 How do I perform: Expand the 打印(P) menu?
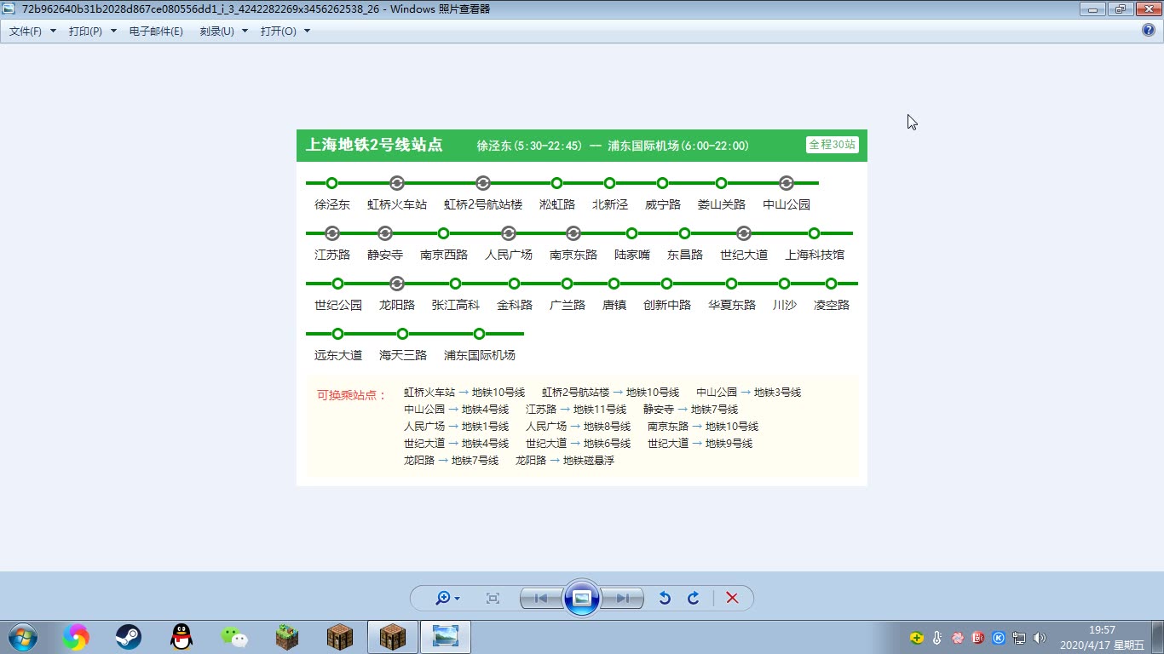pyautogui.click(x=92, y=31)
